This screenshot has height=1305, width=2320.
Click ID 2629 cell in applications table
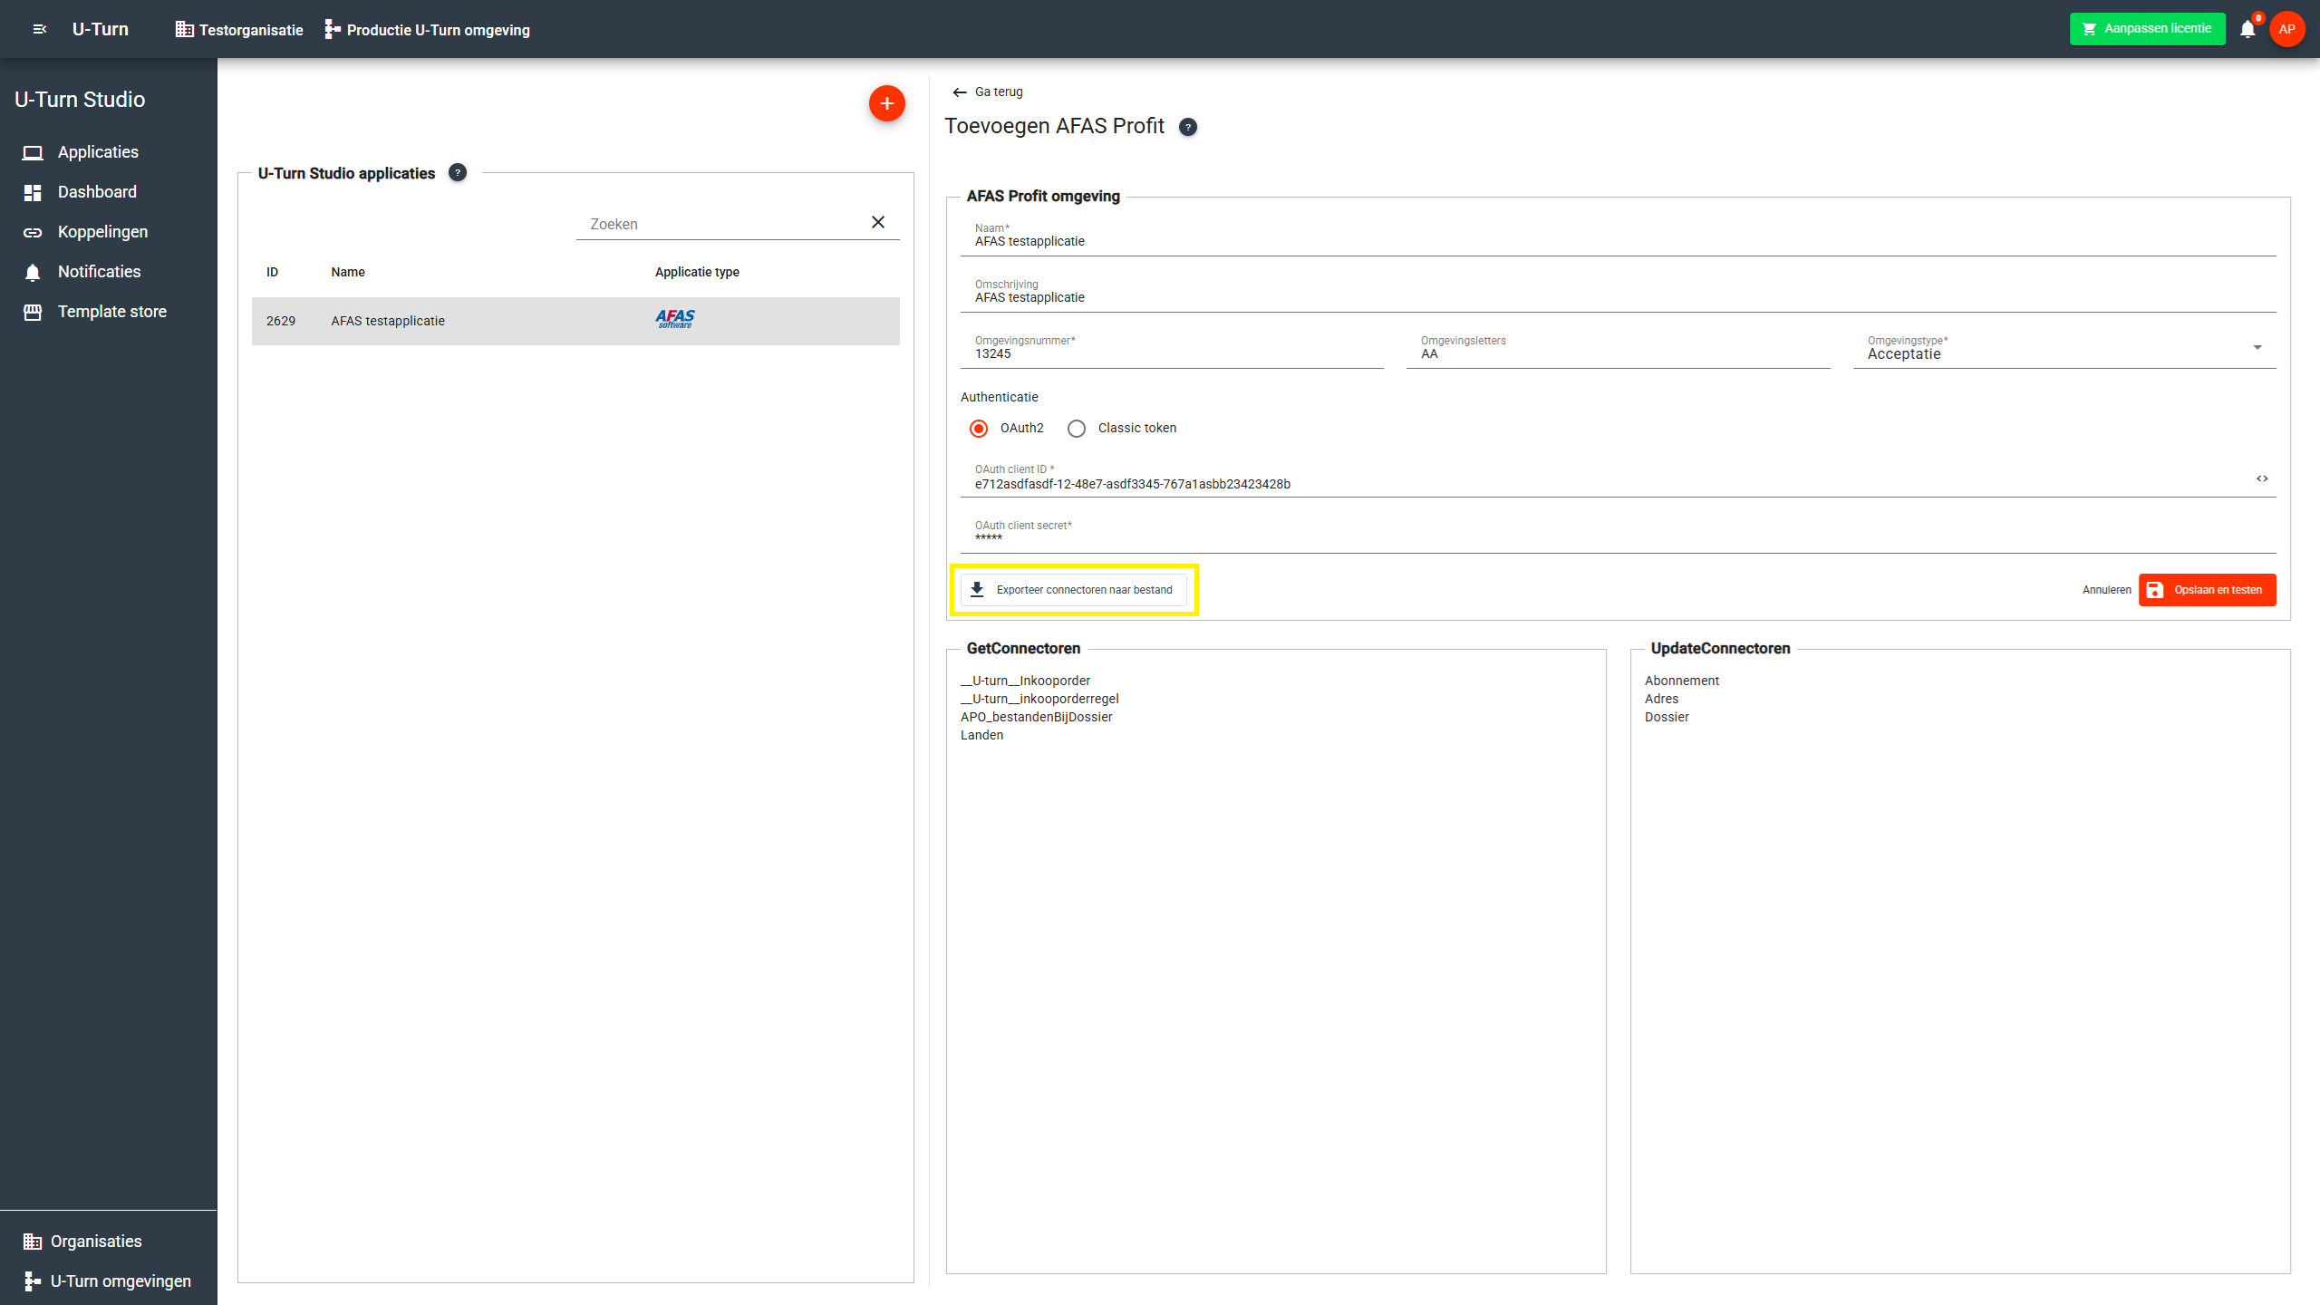point(281,321)
